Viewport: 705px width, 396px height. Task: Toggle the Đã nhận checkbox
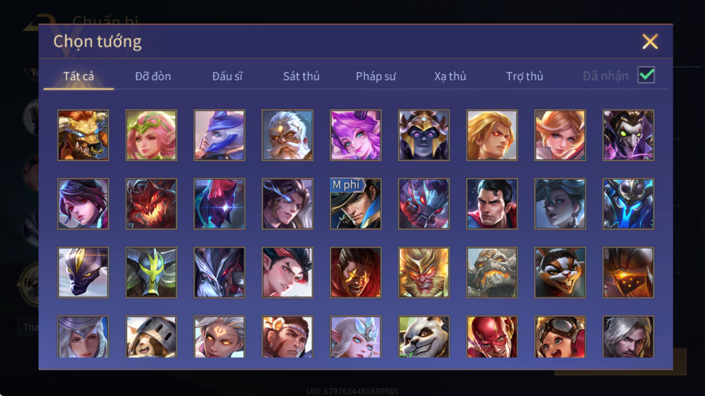646,75
